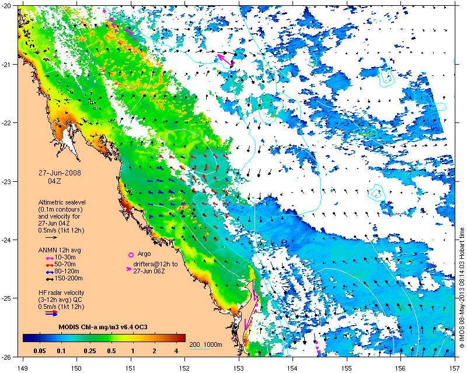Click the color bar tick '0.1'
467x373 pixels.
point(61,351)
